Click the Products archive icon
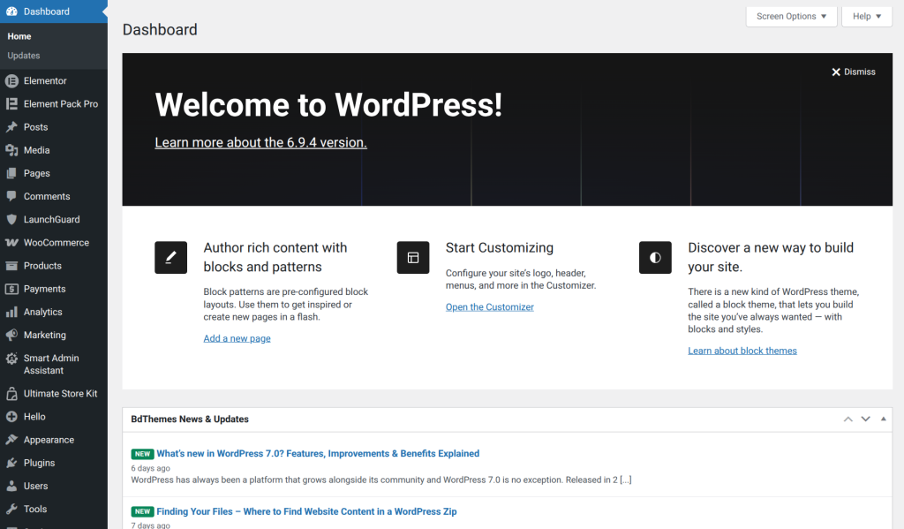 pyautogui.click(x=11, y=266)
